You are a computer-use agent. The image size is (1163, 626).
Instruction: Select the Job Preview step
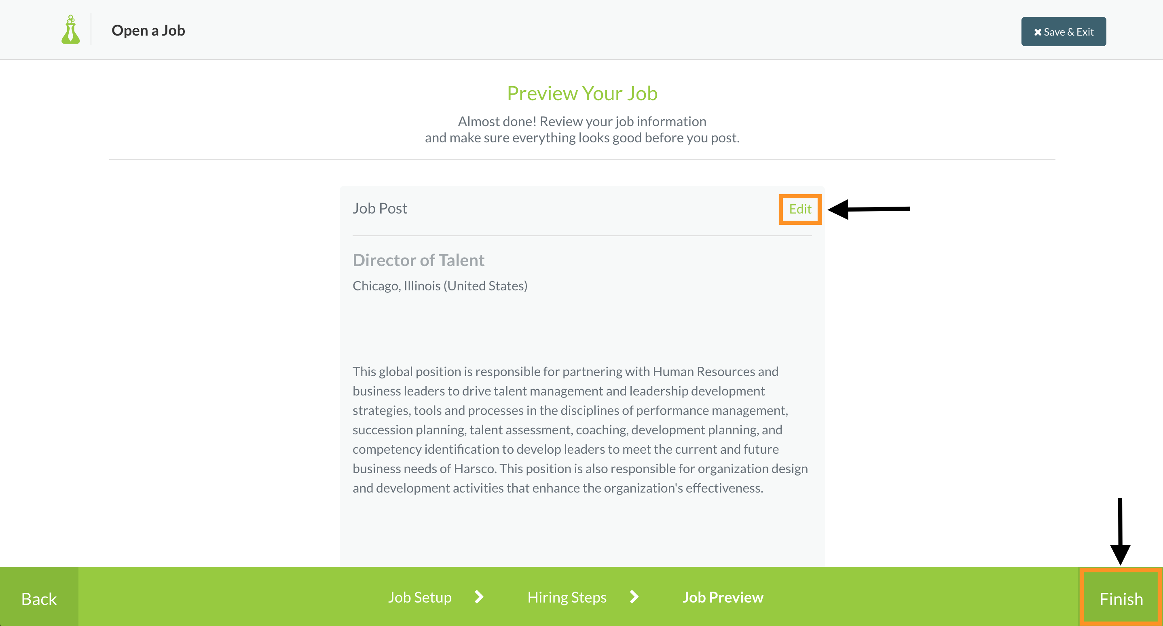722,597
